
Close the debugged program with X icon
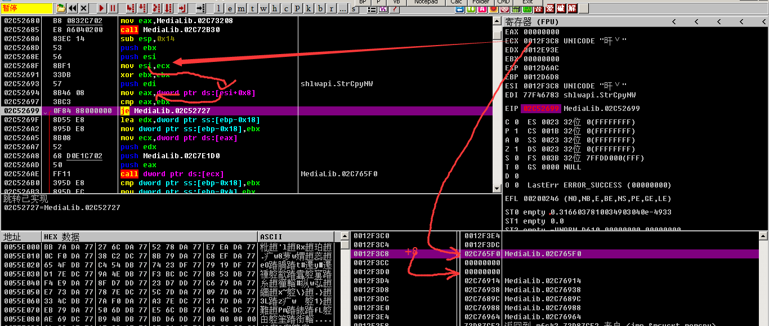84,8
